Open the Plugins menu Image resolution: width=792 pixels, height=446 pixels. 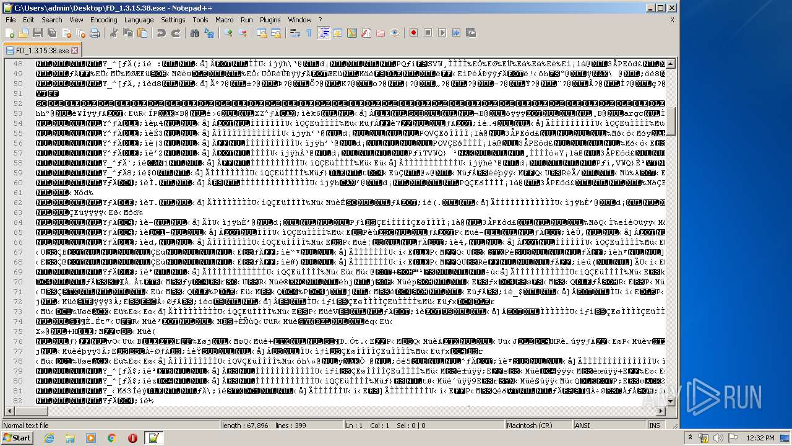point(270,20)
